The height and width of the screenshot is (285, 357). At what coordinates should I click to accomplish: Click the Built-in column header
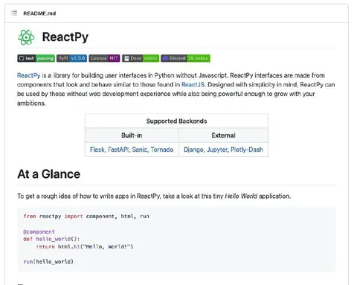click(x=132, y=135)
